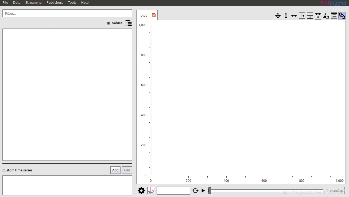
Task: Add a plot column with split icon
Action: 302,16
